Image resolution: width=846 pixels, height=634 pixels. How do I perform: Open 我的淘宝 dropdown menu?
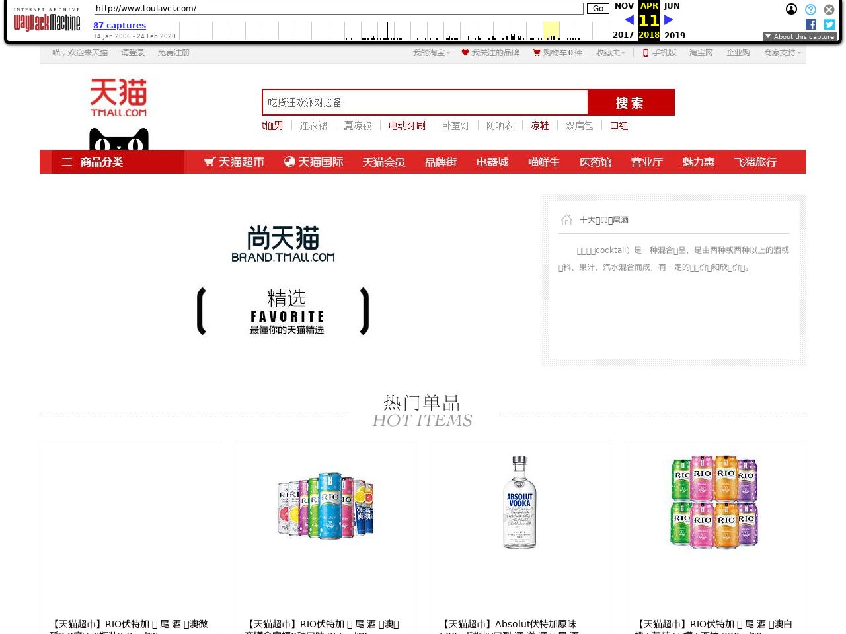[431, 53]
